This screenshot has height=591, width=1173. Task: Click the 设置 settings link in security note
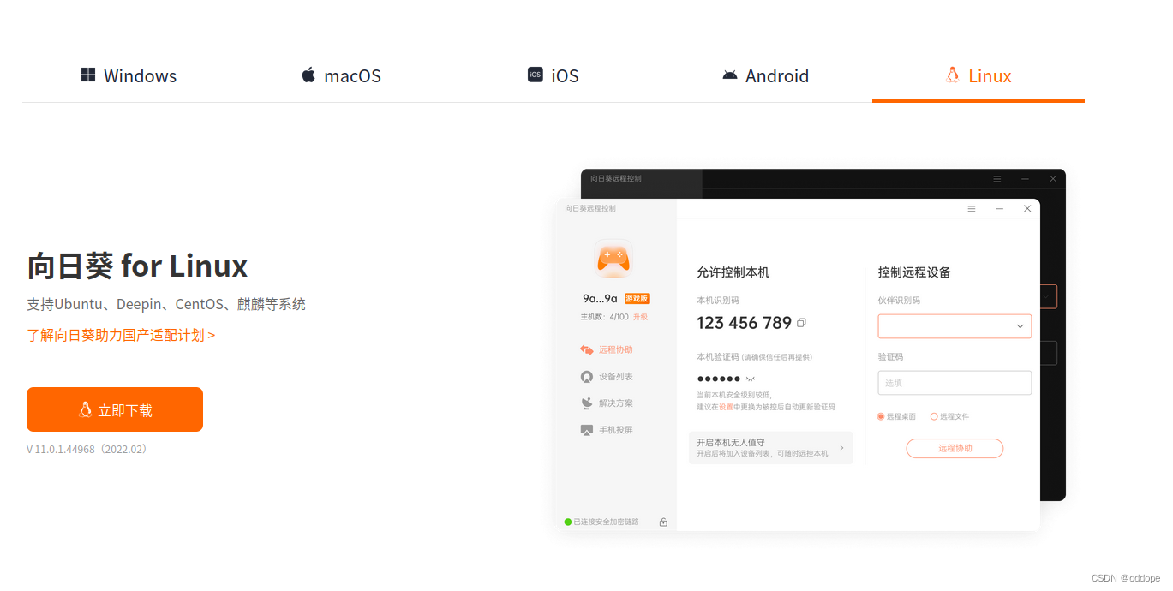726,407
